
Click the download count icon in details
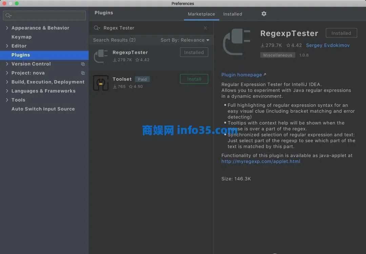tap(262, 45)
